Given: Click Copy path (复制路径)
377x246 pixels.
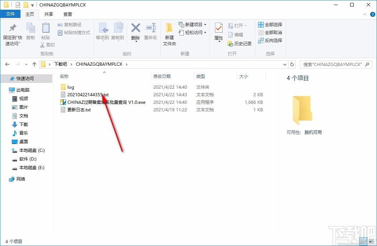Looking at the screenshot, I should (70, 24).
